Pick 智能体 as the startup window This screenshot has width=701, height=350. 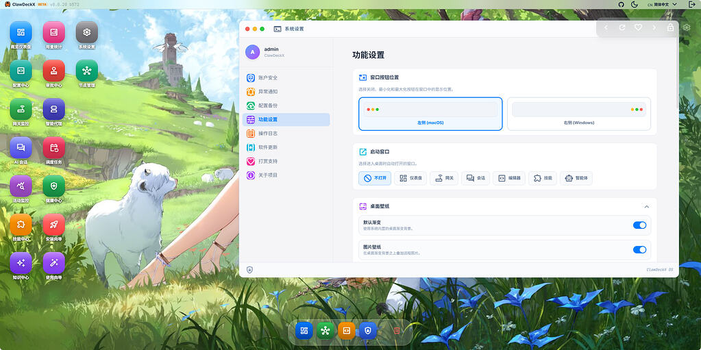pos(576,178)
